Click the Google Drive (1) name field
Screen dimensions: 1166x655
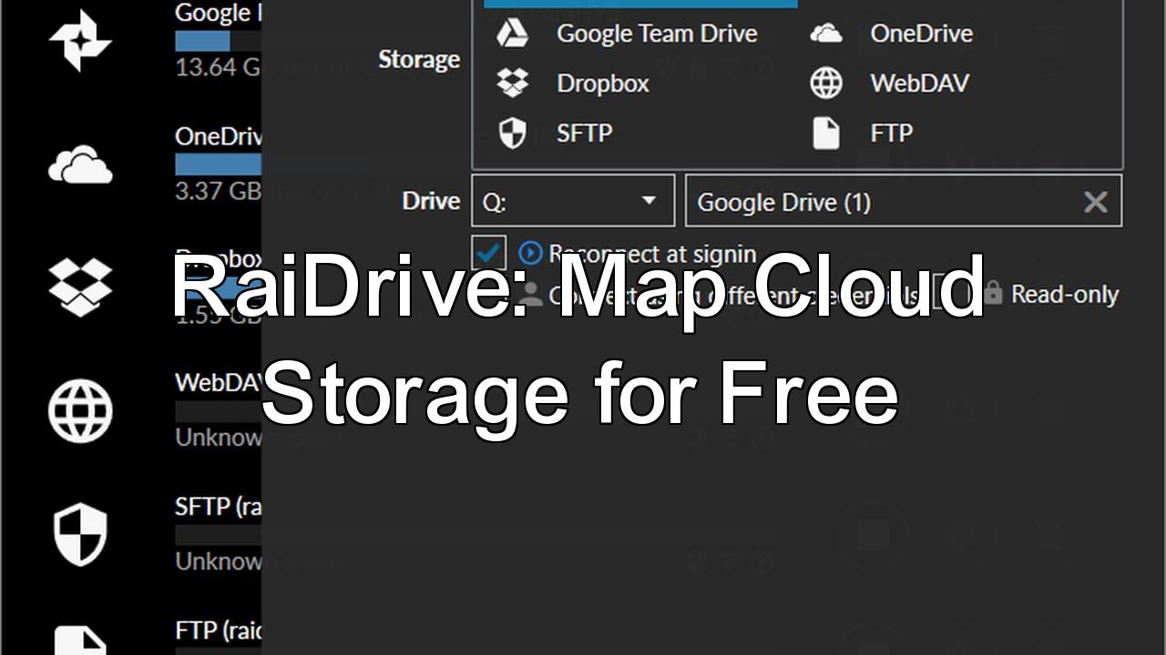[874, 201]
